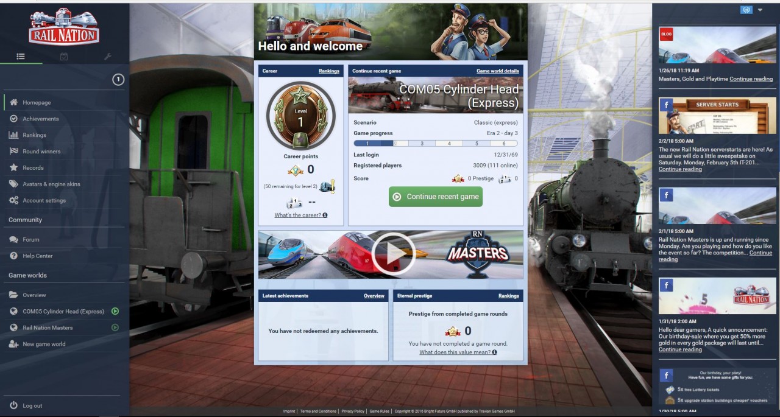Click Facebook icon on 2/1/18 post

coord(666,195)
